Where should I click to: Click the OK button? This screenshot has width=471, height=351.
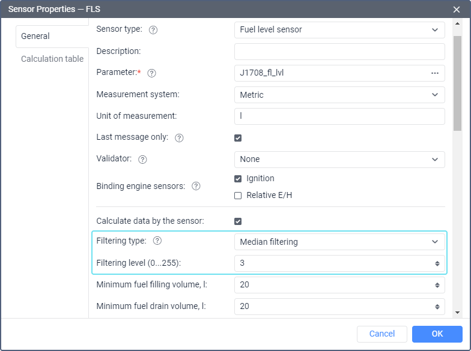coord(437,334)
